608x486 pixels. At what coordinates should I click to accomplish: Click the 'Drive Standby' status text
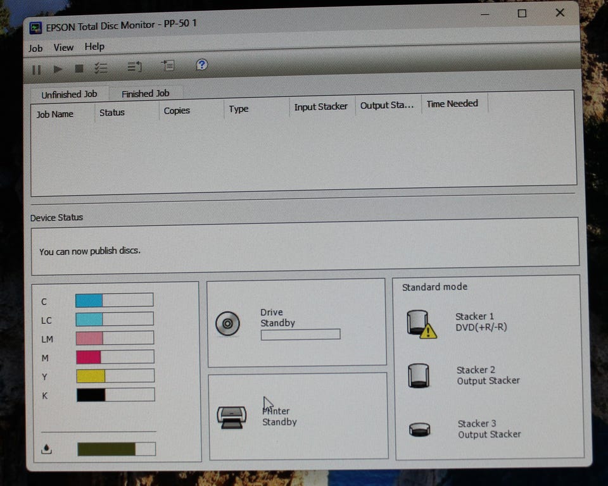click(x=277, y=318)
